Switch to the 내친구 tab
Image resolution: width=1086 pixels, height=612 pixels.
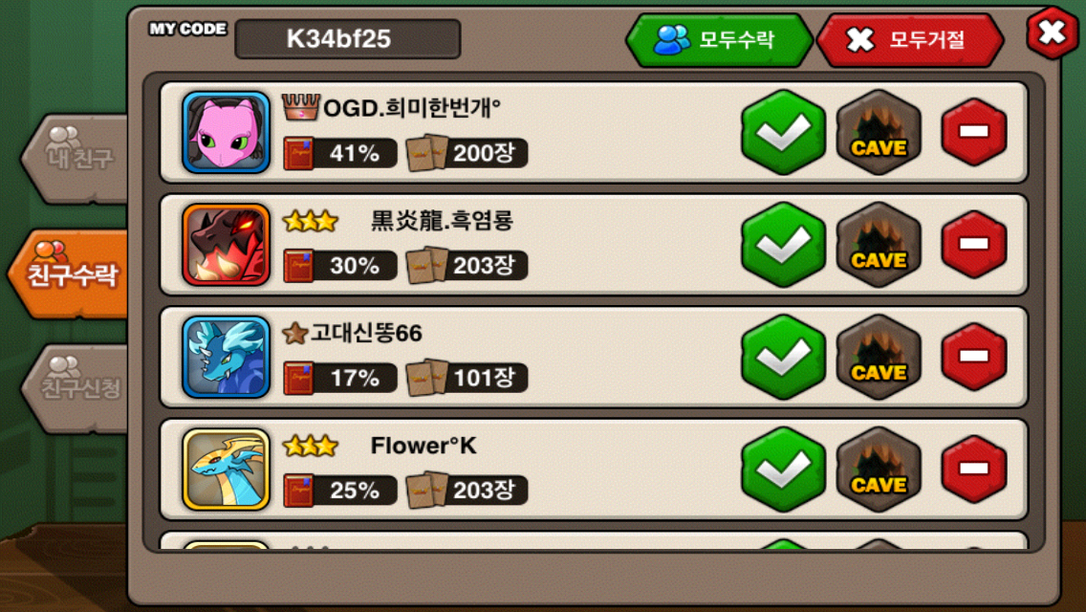point(76,159)
